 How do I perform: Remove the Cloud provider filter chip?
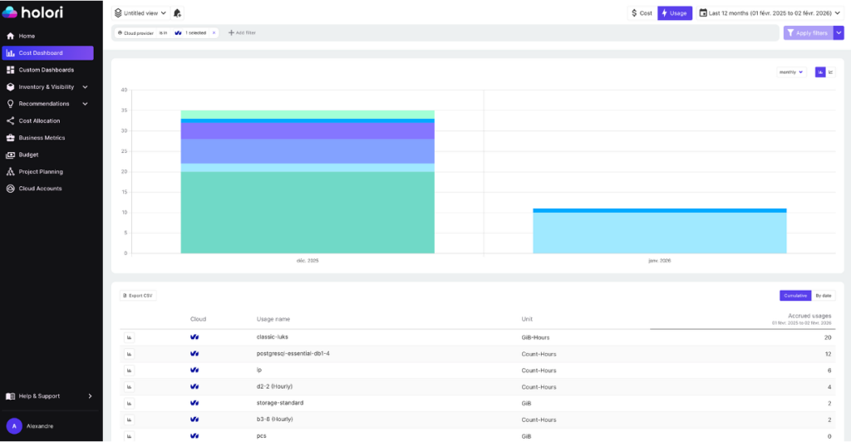214,32
